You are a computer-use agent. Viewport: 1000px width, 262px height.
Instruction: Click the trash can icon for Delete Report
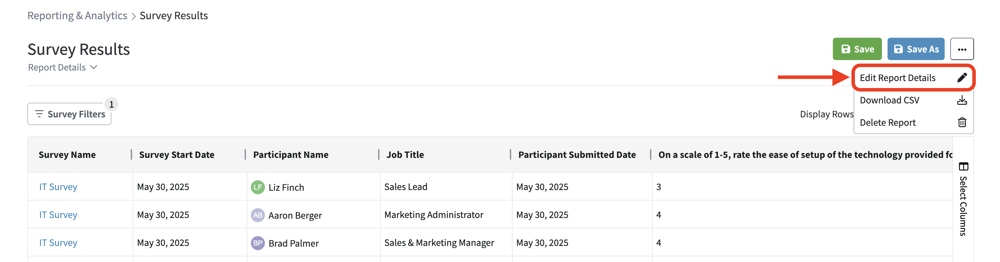pyautogui.click(x=961, y=123)
